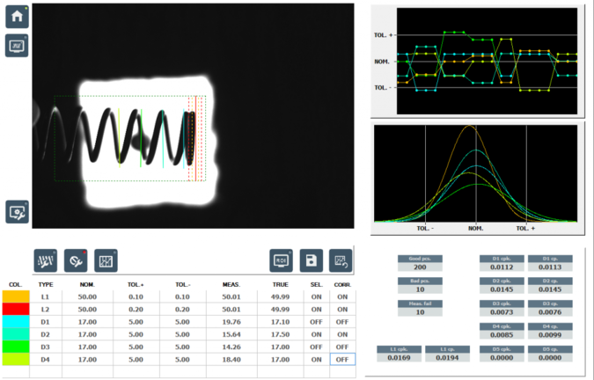
Task: Click the red L2 color swatch
Action: tap(16, 310)
